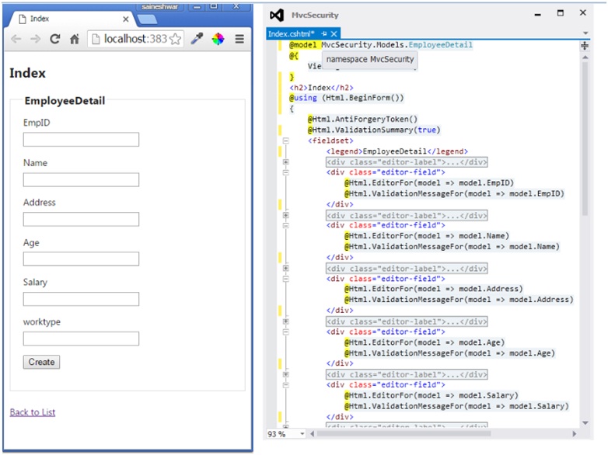Collapse the fieldset block
Viewport: 608px width, 455px height.
point(286,141)
